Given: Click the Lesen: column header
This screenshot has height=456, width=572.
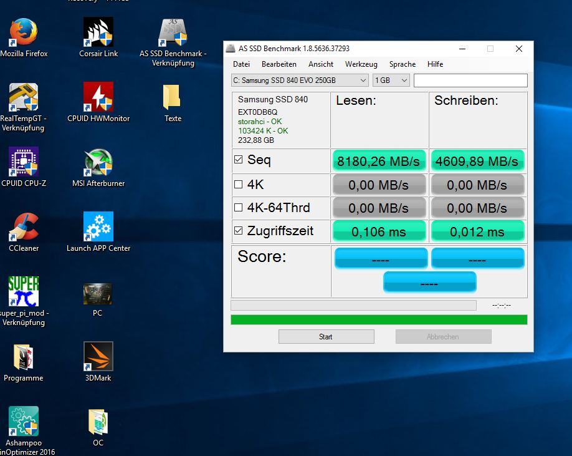Looking at the screenshot, I should [x=356, y=100].
